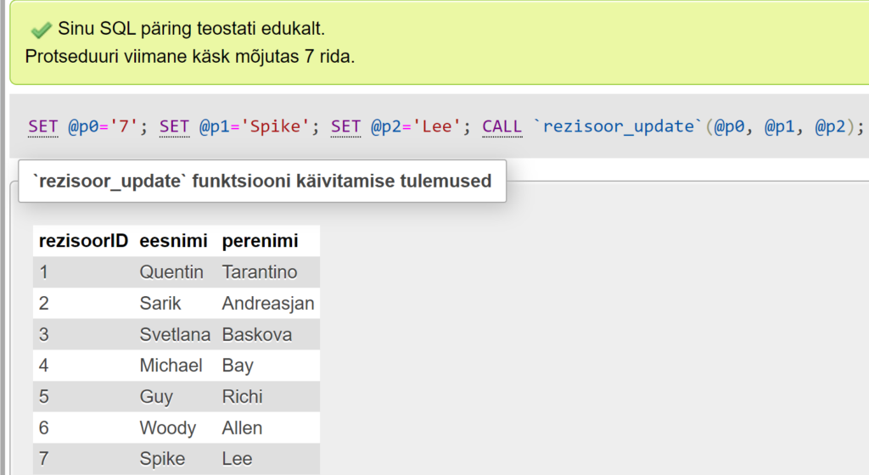Click the Quentin cell in the results table
The width and height of the screenshot is (869, 475).
(171, 272)
